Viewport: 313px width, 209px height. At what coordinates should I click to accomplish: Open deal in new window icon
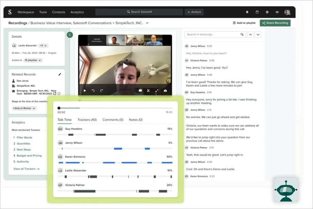coord(55,93)
